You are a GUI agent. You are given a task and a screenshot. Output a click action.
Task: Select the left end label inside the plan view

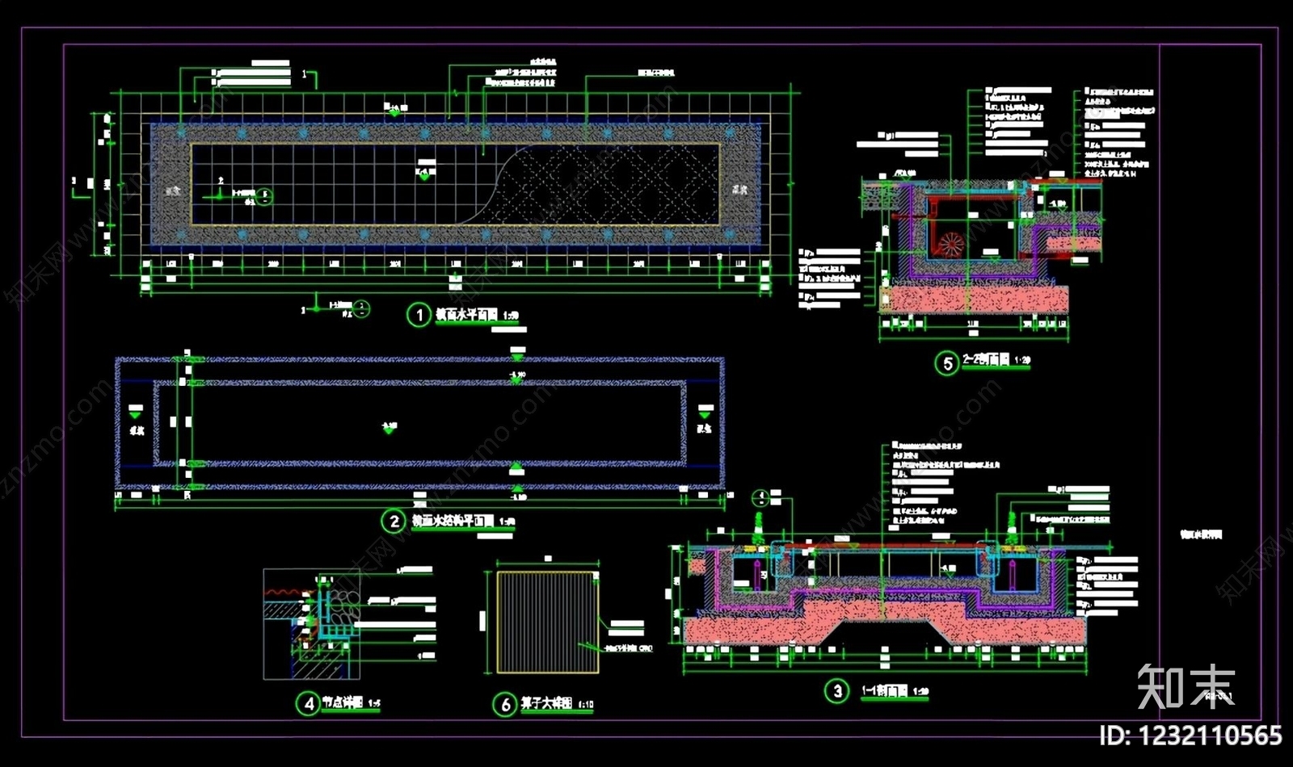[173, 191]
